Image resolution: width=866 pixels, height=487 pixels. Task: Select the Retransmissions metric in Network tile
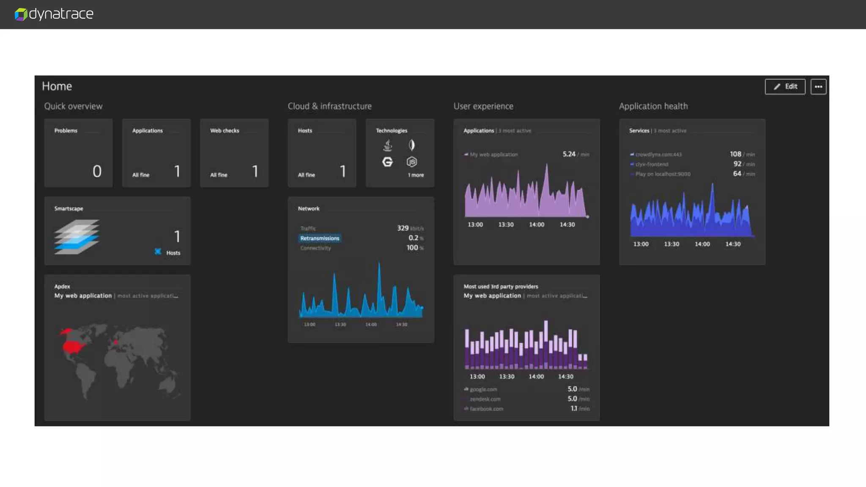(x=320, y=238)
